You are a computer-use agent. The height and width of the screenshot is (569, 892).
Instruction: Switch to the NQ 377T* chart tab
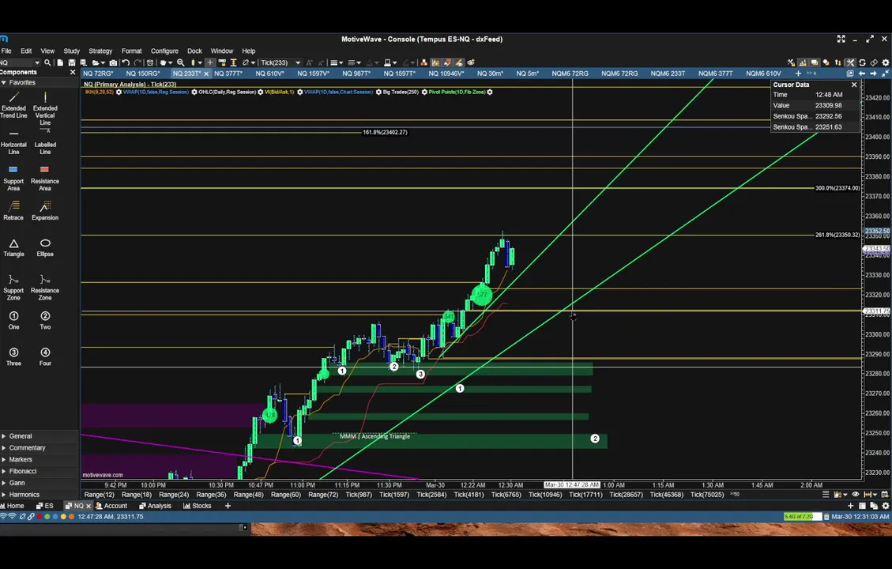[x=228, y=73]
